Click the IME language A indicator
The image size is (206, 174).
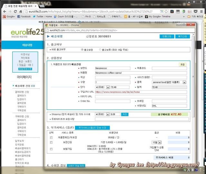[189, 170]
